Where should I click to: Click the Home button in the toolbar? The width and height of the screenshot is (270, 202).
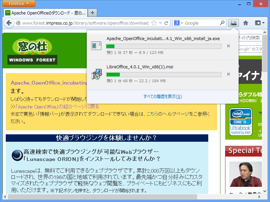coord(245,23)
